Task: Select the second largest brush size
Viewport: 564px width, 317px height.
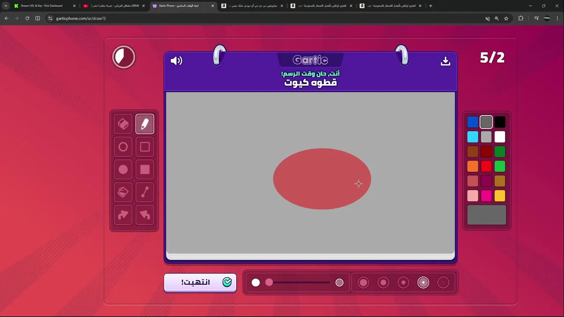Action: [x=383, y=283]
